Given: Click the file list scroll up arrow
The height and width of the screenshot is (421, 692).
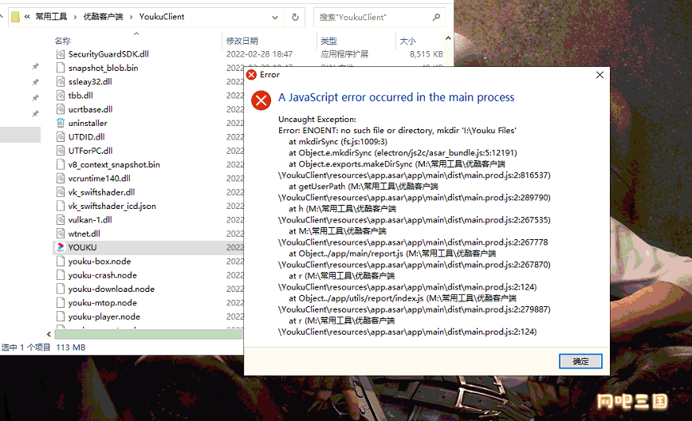Looking at the screenshot, I should [x=448, y=38].
